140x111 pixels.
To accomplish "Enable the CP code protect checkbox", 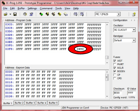I will 115,75.
